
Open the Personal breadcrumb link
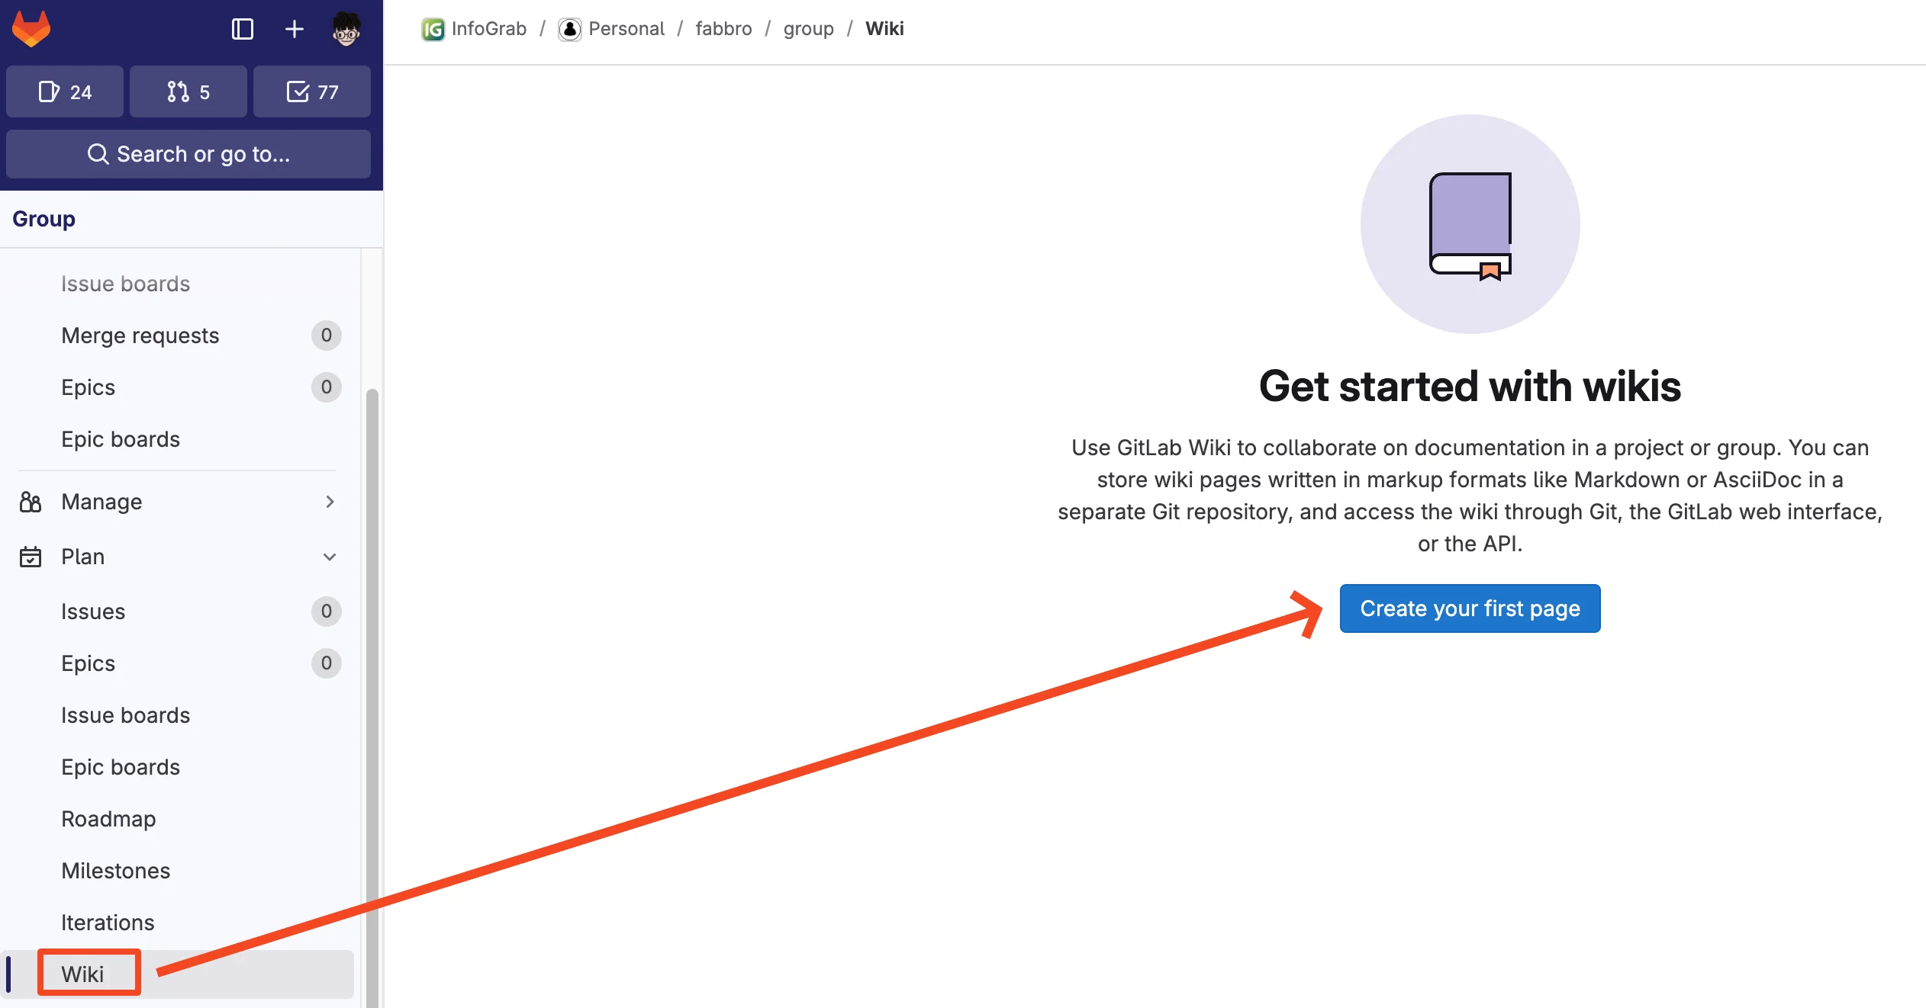(626, 29)
